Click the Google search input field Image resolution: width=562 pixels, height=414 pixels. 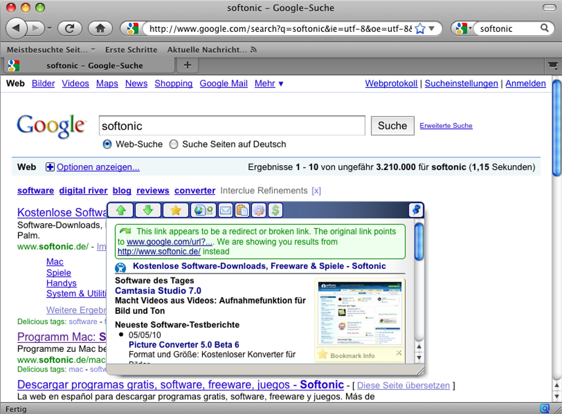(233, 126)
